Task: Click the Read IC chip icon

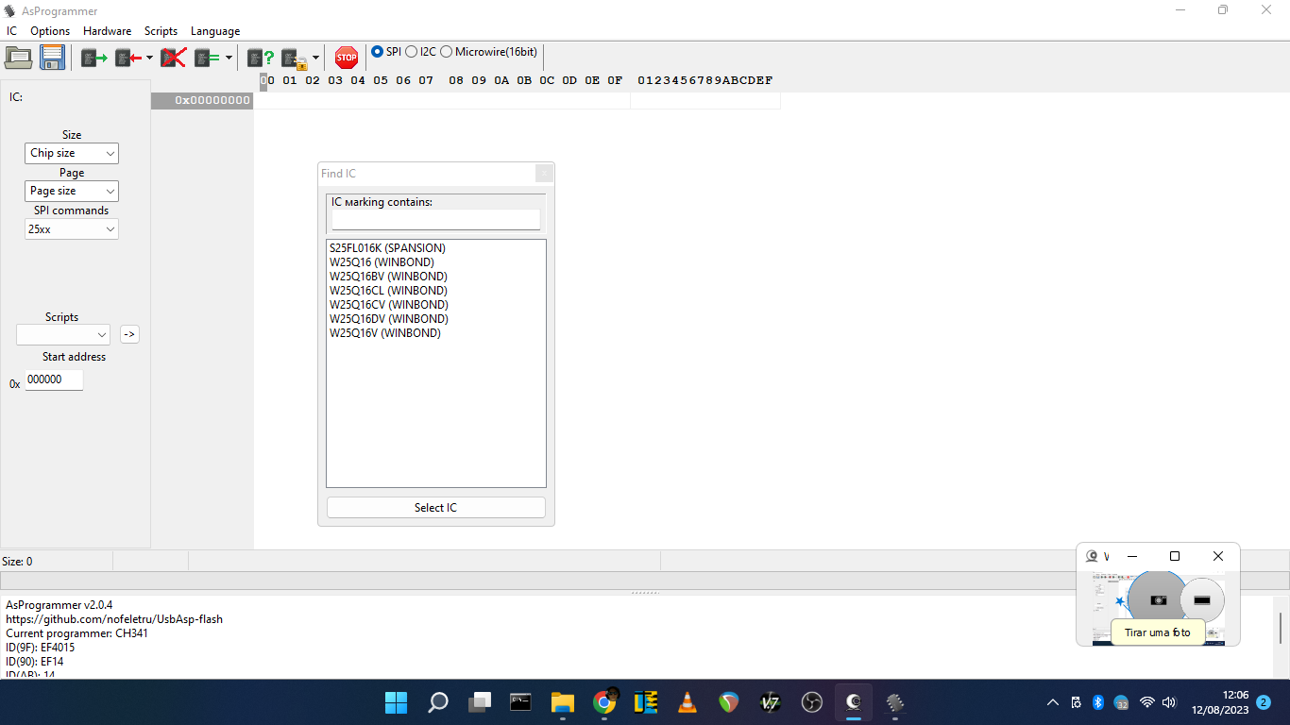Action: click(94, 59)
